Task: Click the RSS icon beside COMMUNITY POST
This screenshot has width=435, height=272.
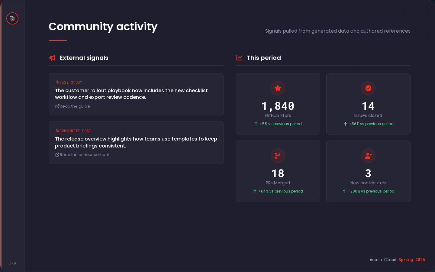Action: coord(56,130)
